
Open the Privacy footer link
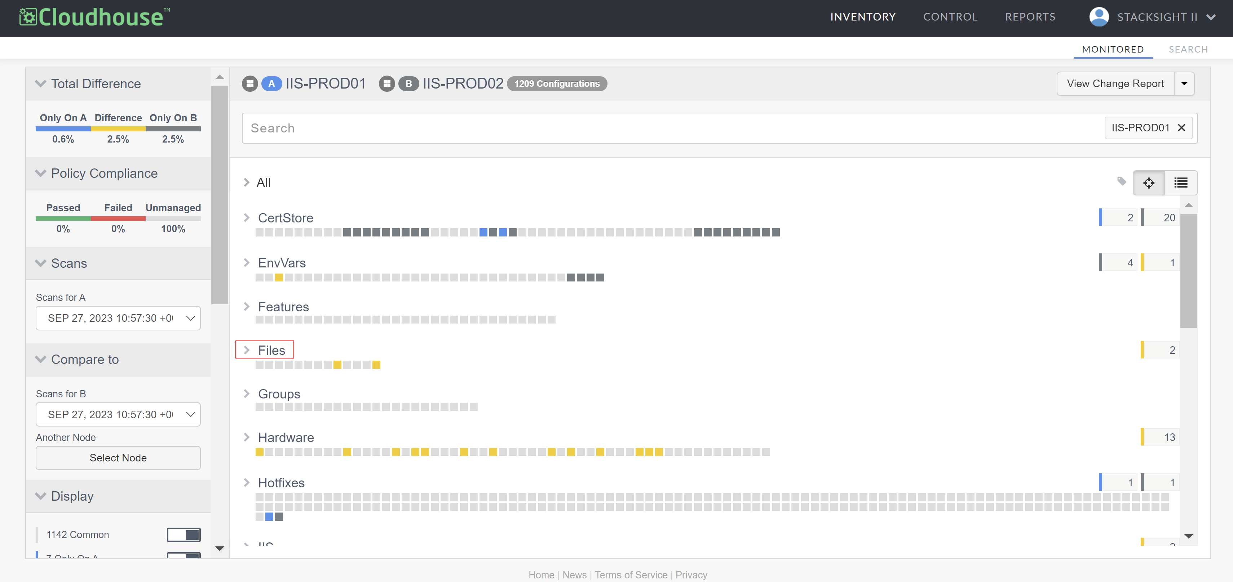coord(691,575)
